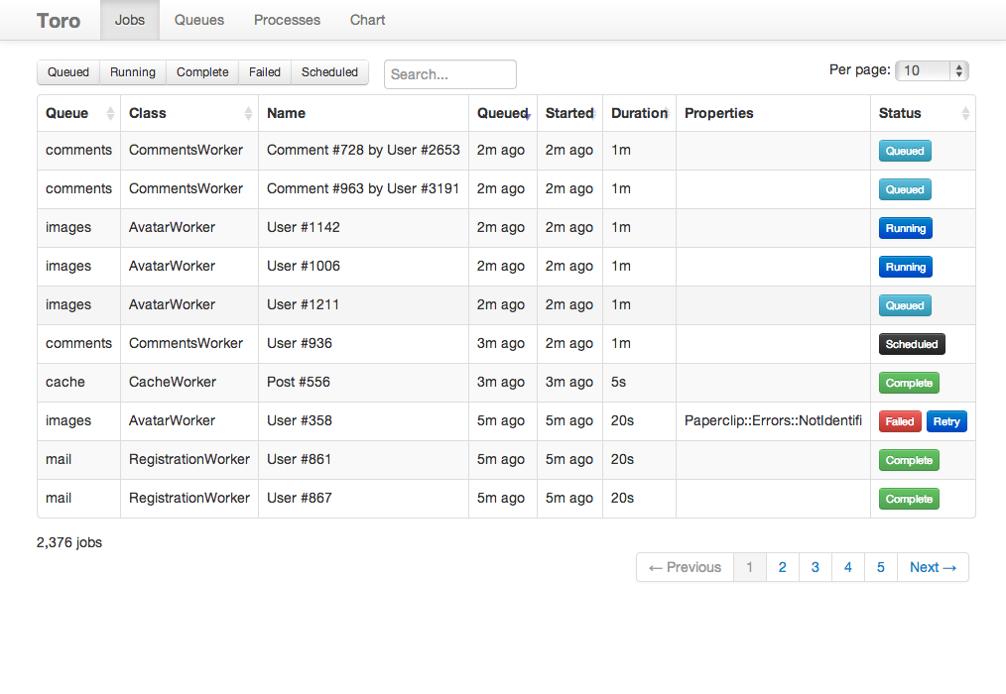Click the Toro brand logo
1006x694 pixels.
[59, 21]
